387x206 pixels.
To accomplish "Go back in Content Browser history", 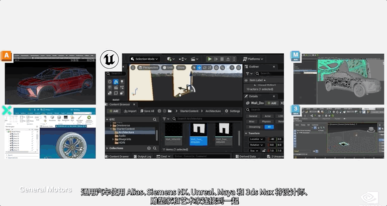I will click(x=159, y=111).
